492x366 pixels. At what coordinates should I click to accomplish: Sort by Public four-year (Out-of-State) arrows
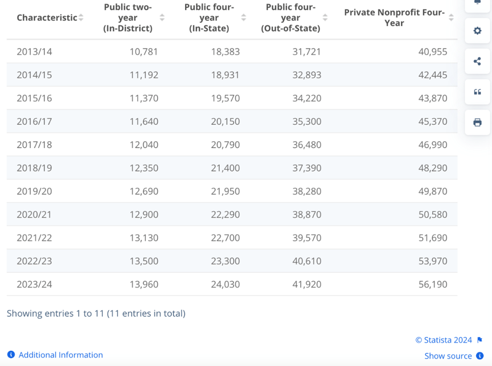pos(325,18)
